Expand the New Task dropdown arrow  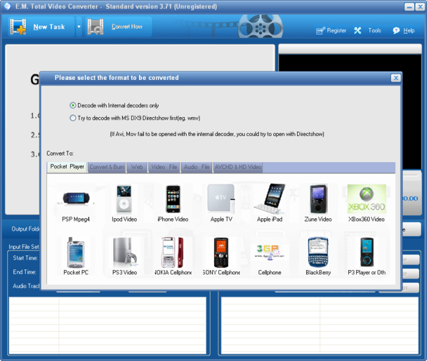pyautogui.click(x=79, y=27)
